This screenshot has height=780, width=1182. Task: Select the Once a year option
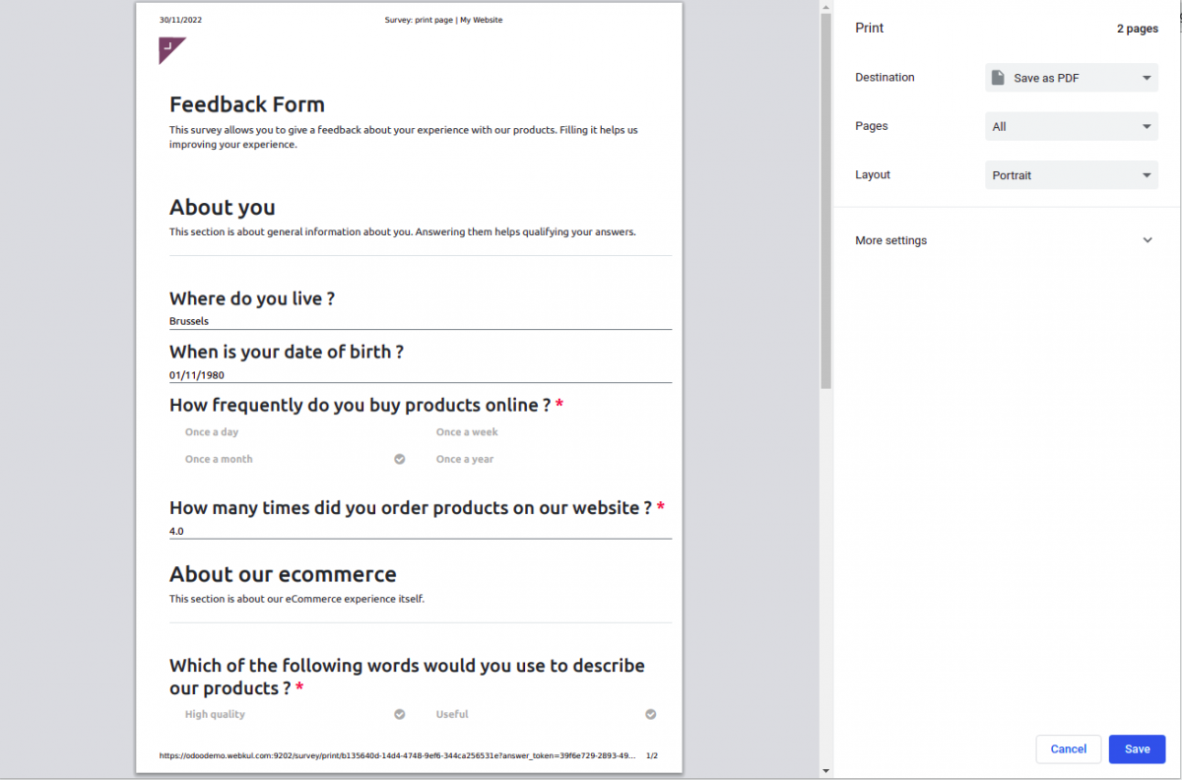coord(464,459)
